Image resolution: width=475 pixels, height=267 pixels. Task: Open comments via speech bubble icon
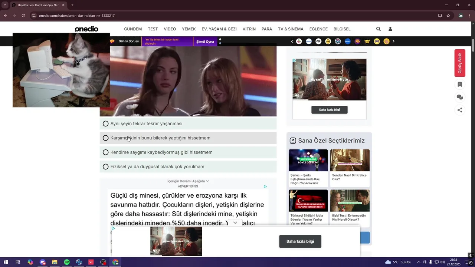460,97
